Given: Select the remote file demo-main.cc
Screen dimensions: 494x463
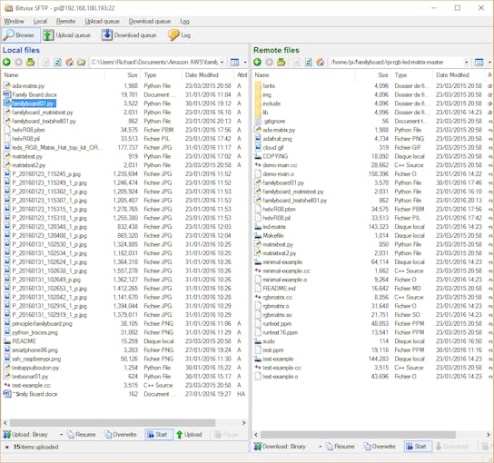Looking at the screenshot, I should (280, 165).
